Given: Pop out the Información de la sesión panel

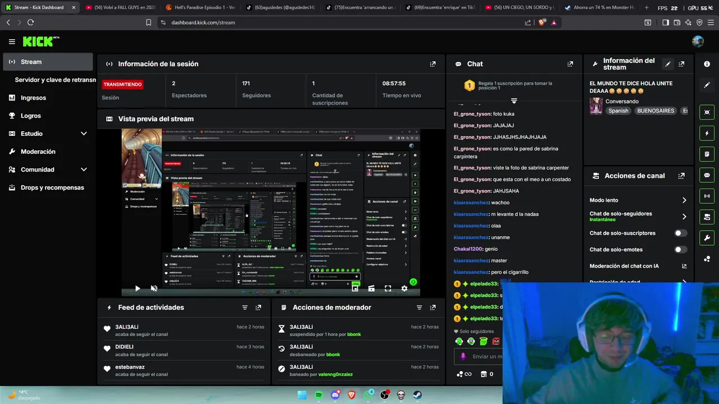Looking at the screenshot, I should point(433,64).
